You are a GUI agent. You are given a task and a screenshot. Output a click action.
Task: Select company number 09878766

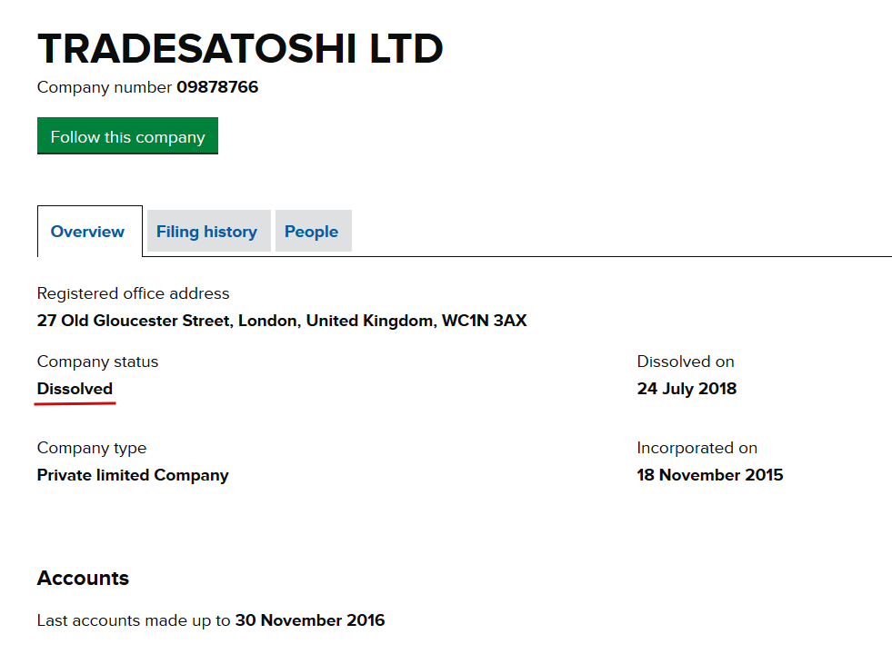[217, 87]
